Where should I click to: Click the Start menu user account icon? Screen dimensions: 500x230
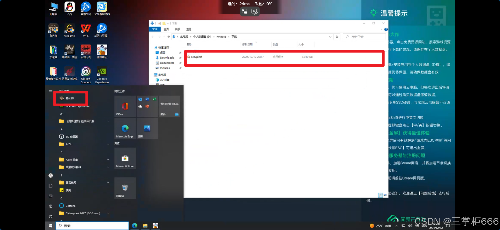51,176
